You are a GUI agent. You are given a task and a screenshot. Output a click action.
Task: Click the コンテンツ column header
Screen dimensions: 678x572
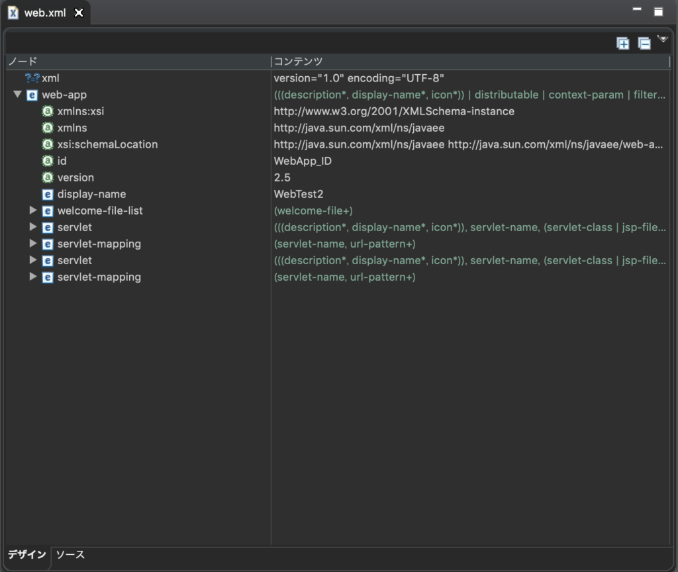pyautogui.click(x=297, y=61)
